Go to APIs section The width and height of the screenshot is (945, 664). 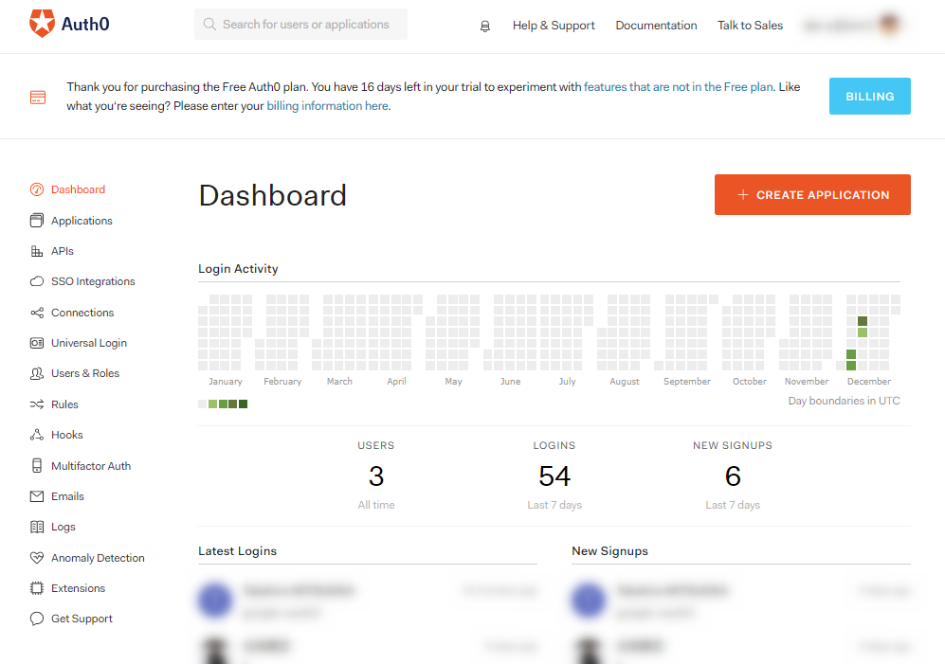62,251
